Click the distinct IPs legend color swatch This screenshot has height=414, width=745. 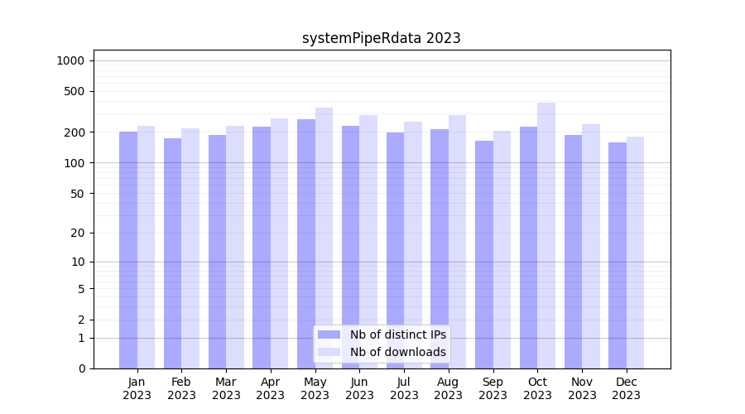(x=329, y=335)
